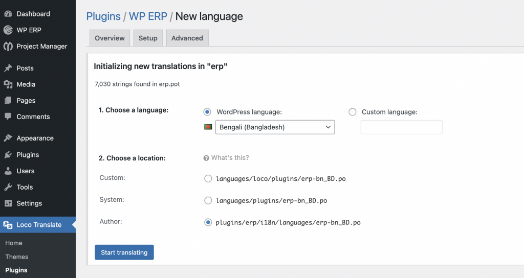Select the WordPress language radio button

pos(207,112)
